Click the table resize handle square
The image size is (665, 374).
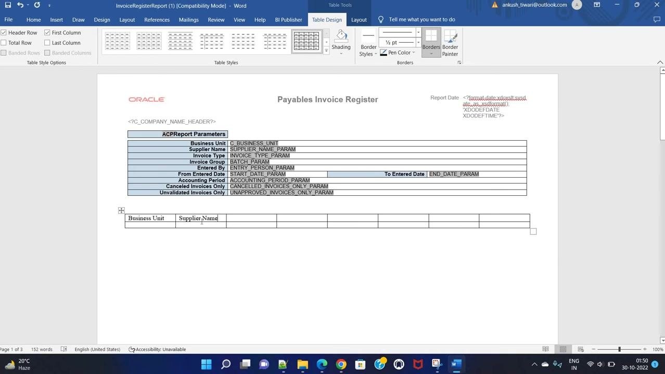tap(533, 232)
